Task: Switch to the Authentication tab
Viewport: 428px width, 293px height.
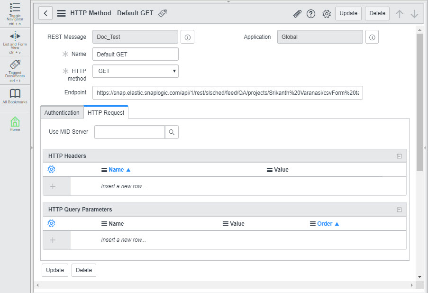Action: click(x=62, y=112)
